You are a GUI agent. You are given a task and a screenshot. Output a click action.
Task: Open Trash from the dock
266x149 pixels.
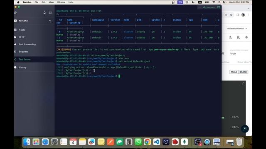point(239,142)
